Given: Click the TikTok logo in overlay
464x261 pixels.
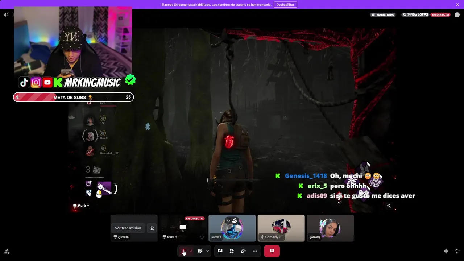Looking at the screenshot, I should coord(24,82).
